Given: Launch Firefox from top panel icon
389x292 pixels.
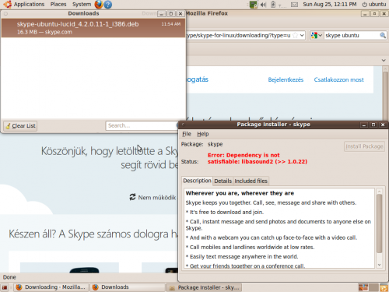Looking at the screenshot, I should click(99, 4).
